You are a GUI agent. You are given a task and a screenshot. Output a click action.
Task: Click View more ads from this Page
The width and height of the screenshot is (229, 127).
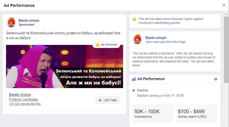[x=165, y=42]
